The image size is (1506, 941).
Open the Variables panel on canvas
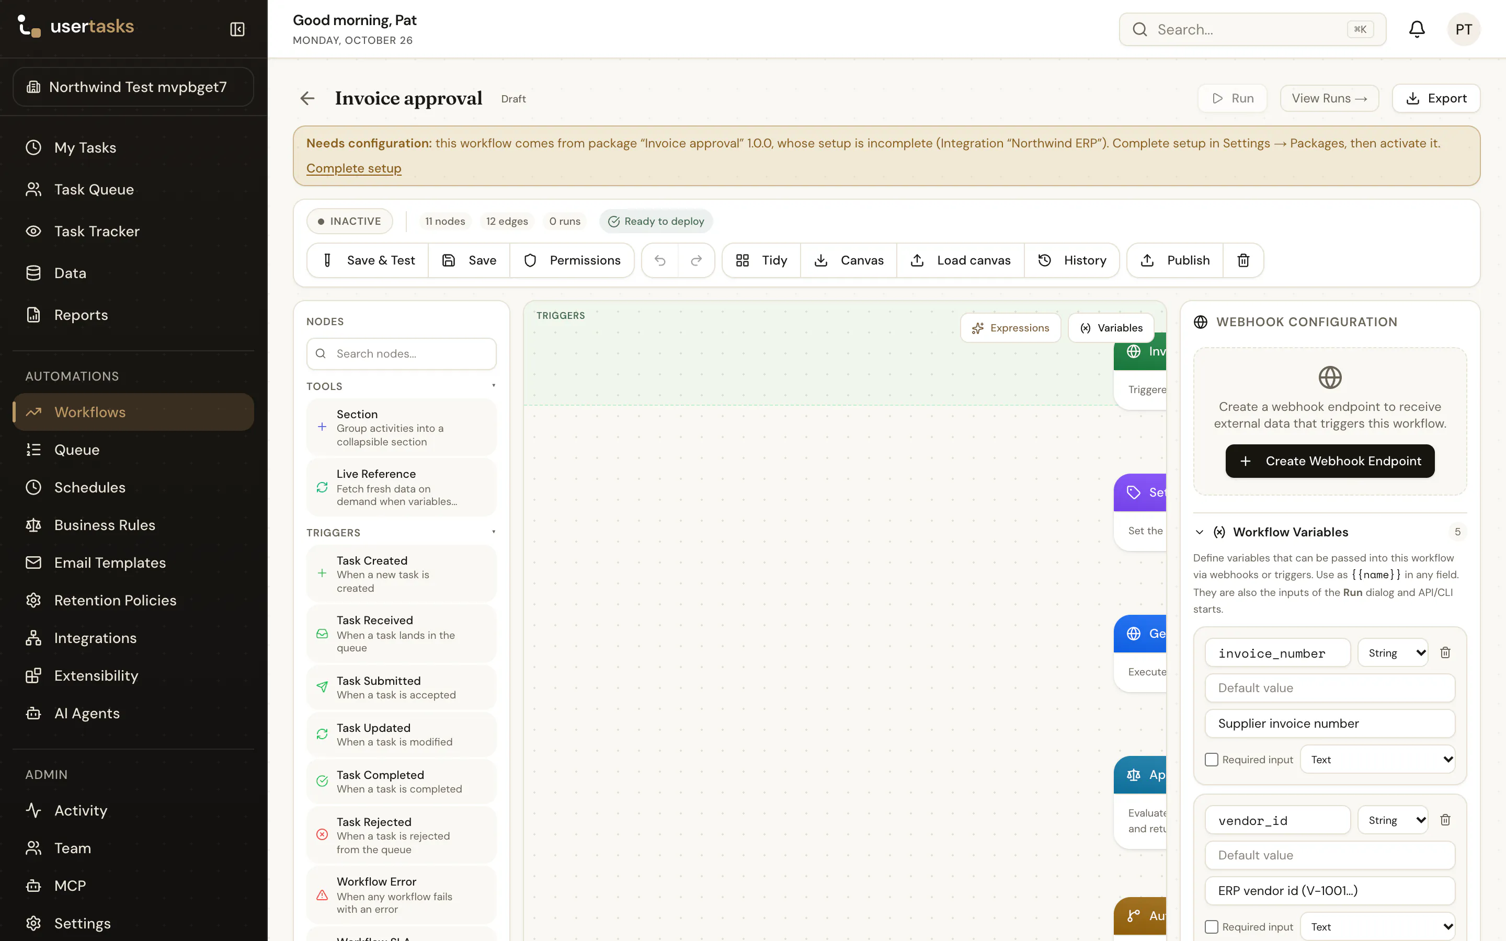click(1111, 328)
